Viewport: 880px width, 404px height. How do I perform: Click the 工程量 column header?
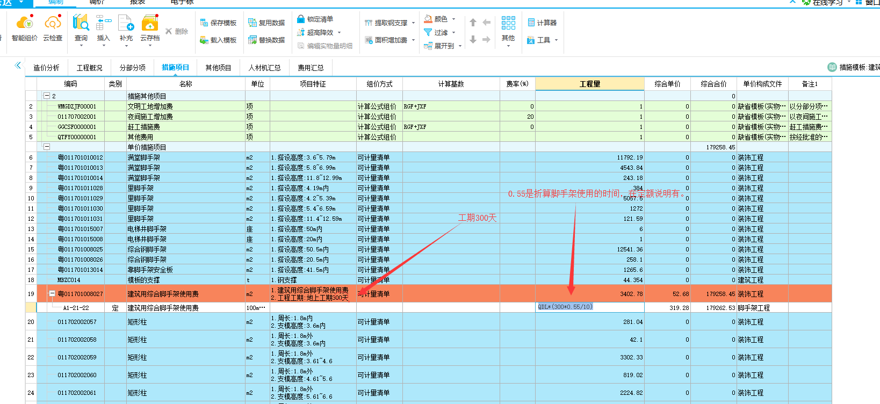[590, 84]
